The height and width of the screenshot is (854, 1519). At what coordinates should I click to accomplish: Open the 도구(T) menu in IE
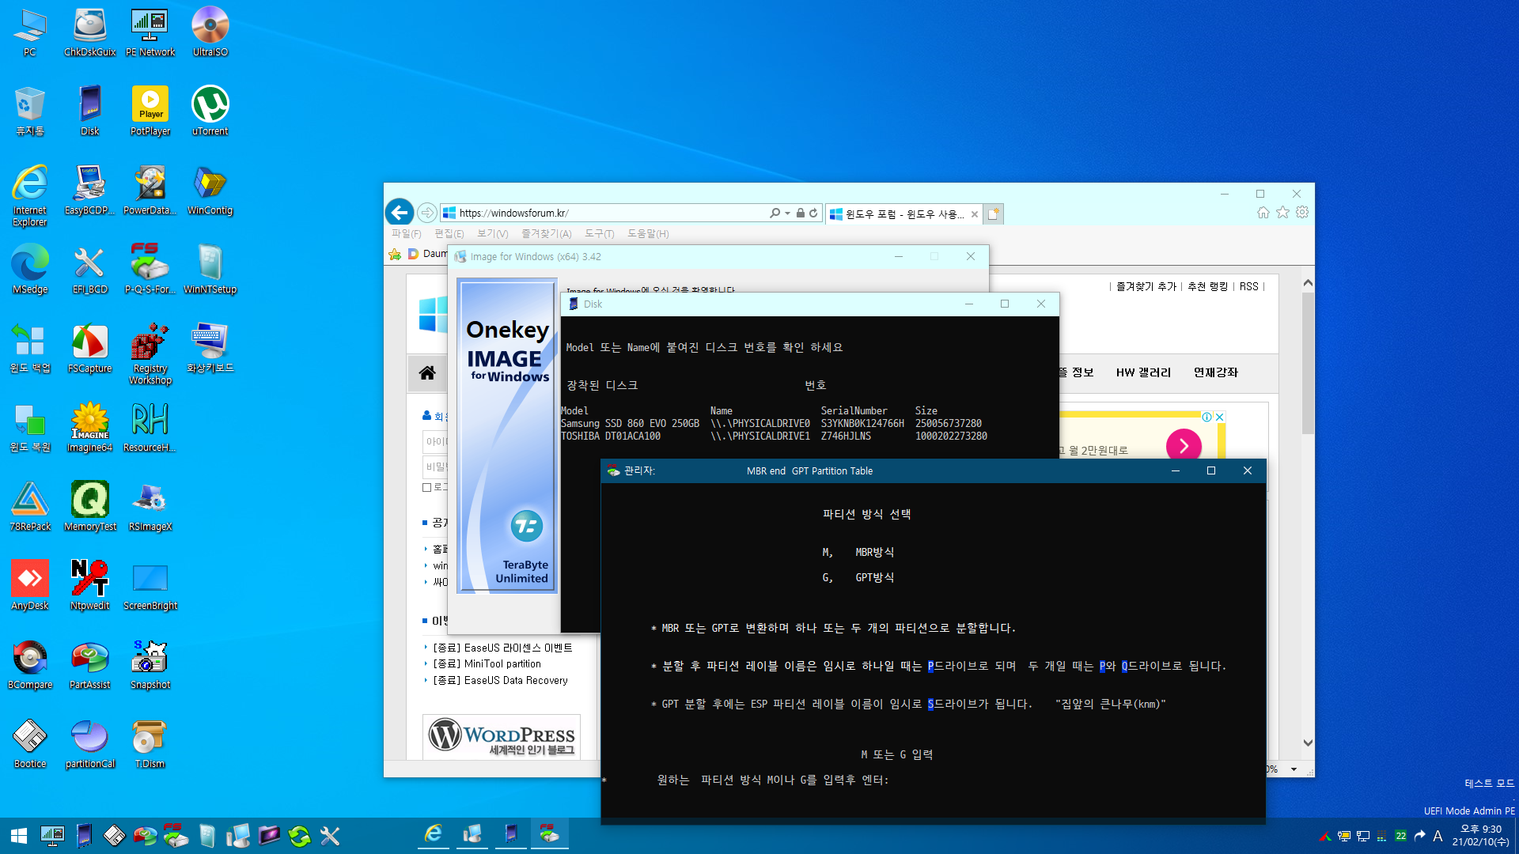(599, 233)
